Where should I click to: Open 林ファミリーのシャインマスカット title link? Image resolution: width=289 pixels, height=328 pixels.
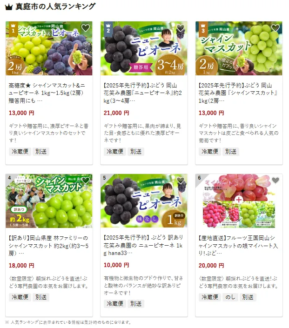(48, 246)
